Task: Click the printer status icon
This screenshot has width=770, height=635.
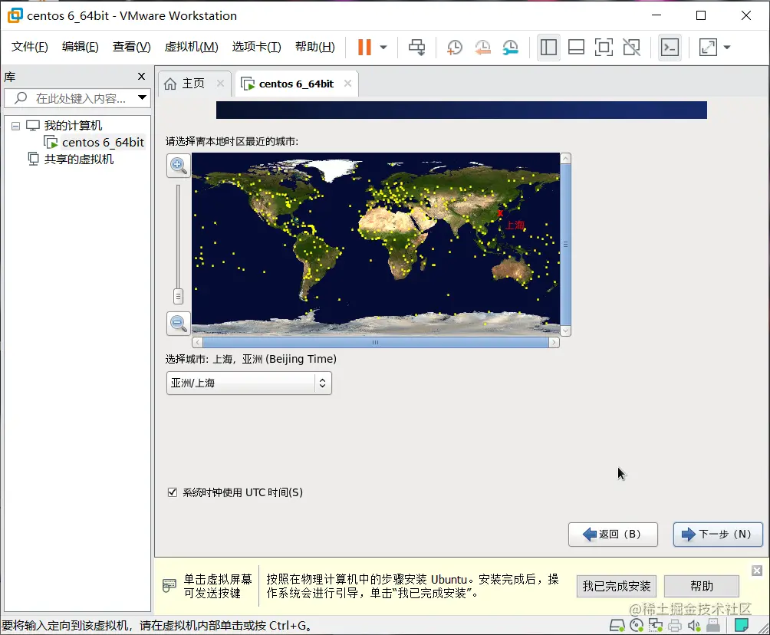Action: 675,625
